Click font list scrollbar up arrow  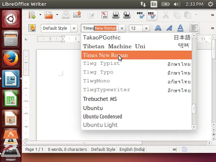coord(194,36)
